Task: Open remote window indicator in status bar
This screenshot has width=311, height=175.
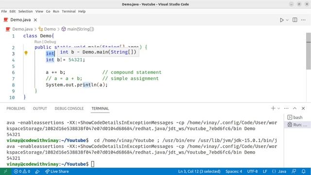Action: [5, 172]
